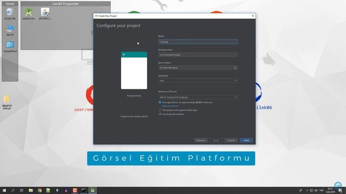Open the taskbar clock and date

[x=330, y=190]
